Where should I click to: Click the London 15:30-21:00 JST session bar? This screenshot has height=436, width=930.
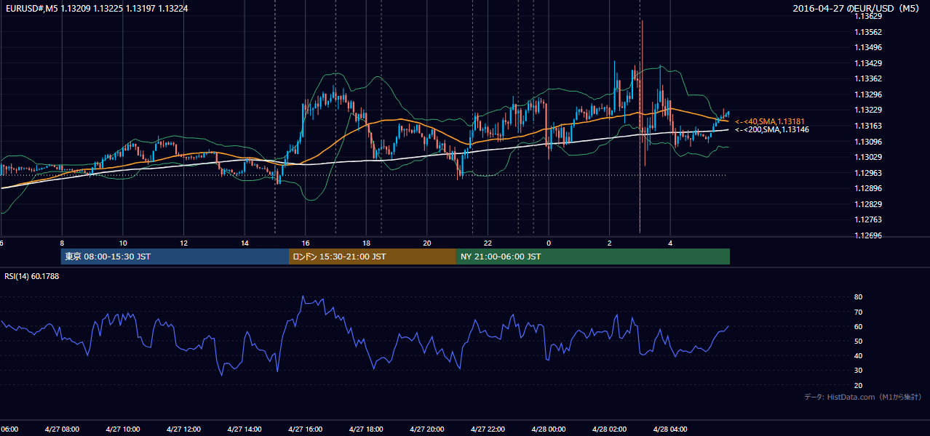click(373, 257)
